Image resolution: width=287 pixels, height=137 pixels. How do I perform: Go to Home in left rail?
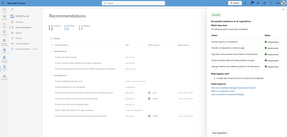coord(4,10)
